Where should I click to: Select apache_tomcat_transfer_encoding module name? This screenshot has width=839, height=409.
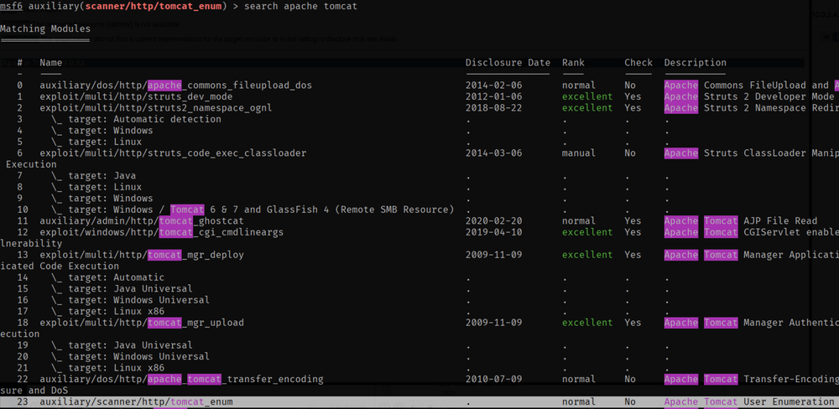coord(181,379)
